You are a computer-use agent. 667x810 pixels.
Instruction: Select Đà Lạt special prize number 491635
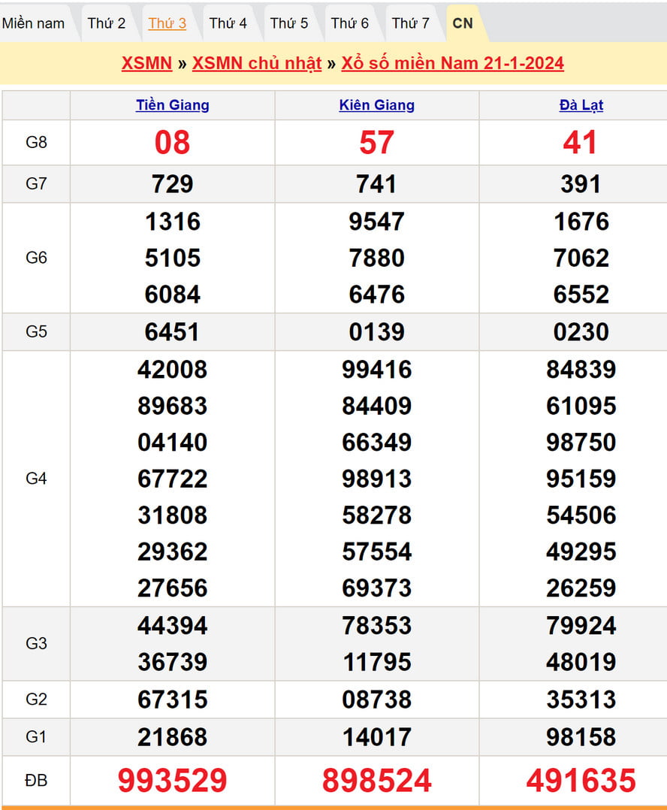tap(581, 781)
